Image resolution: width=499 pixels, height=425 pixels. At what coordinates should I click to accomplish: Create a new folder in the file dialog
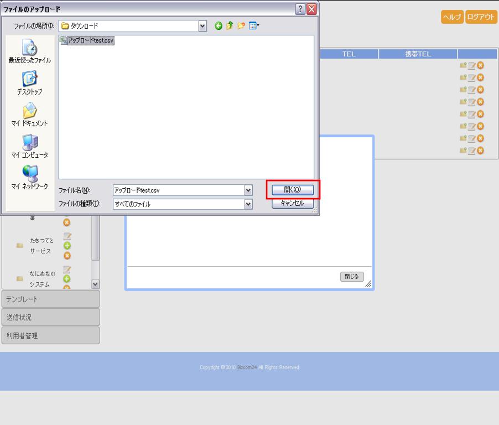click(241, 25)
